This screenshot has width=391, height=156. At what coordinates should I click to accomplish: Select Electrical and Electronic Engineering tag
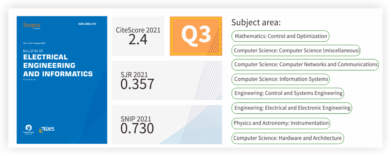point(292,108)
